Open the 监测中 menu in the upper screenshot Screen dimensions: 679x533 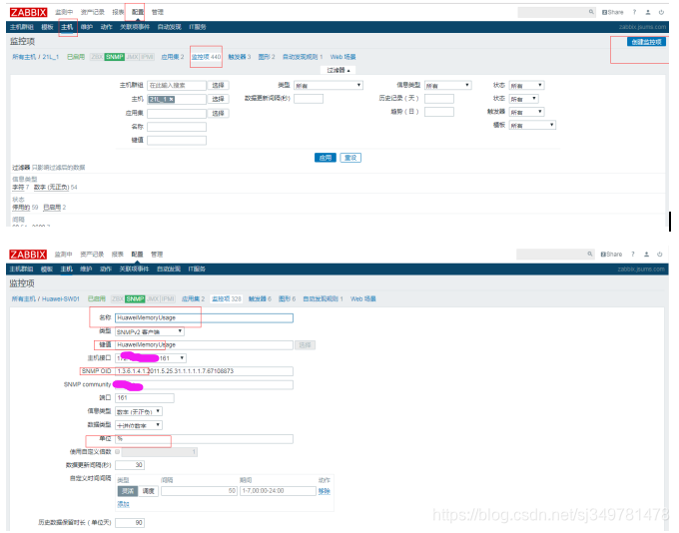point(64,12)
